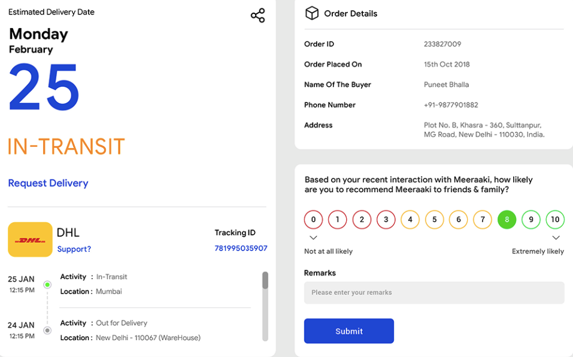Click the share icon near delivery date
Screen dimensions: 573x357
tap(257, 16)
